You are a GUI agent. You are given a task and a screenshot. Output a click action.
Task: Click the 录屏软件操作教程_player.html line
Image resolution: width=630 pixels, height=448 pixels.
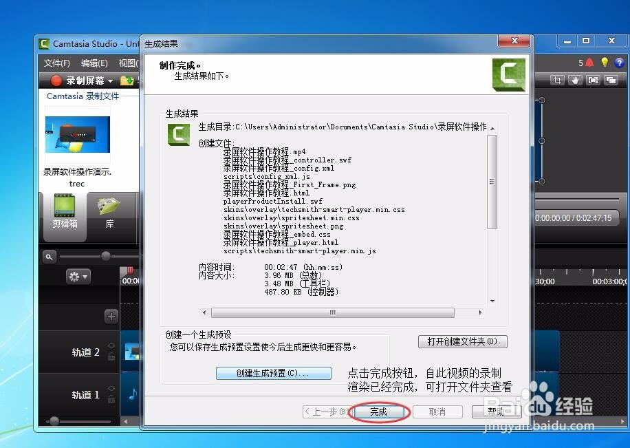[281, 242]
